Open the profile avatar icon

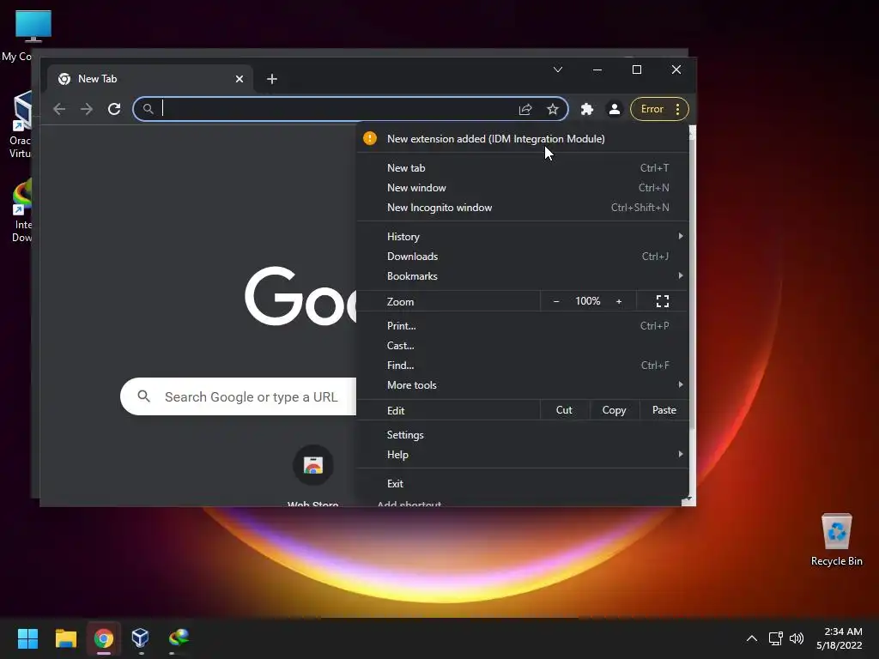615,109
